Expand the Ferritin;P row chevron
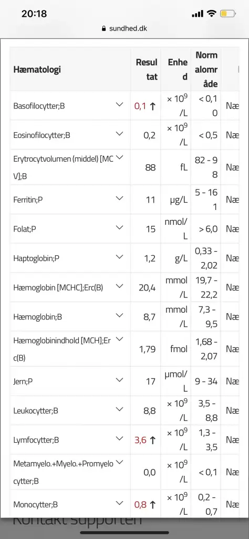This screenshot has height=539, width=249. tap(119, 198)
